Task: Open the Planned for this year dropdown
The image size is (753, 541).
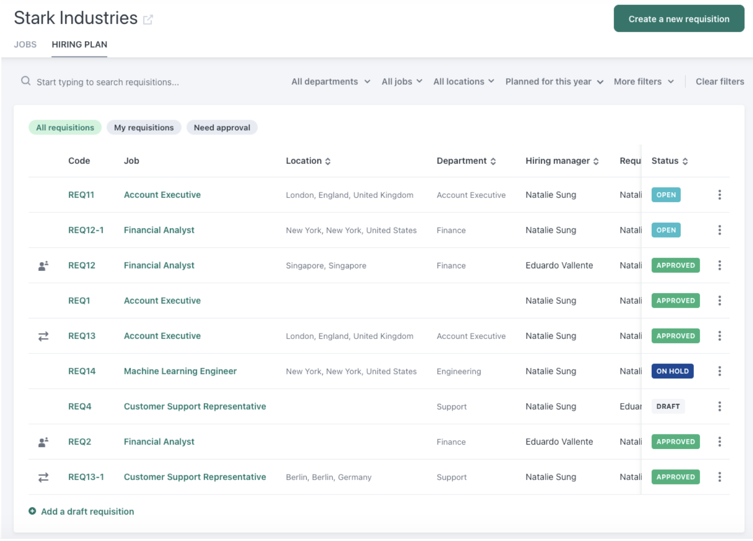Action: 554,82
